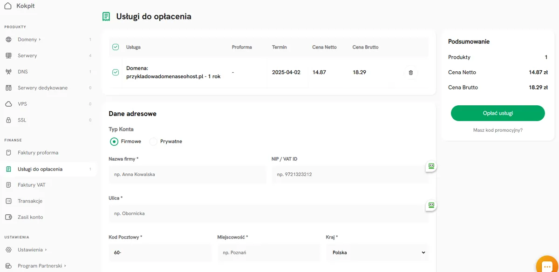Click the Zasil konto wallet icon
This screenshot has width=559, height=272.
pos(8,217)
